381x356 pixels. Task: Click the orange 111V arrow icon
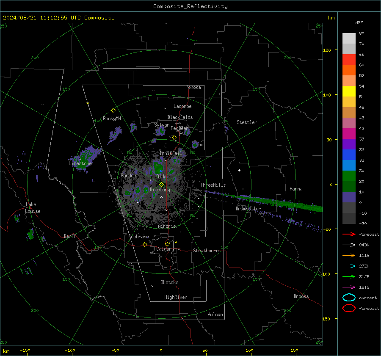[349, 255]
